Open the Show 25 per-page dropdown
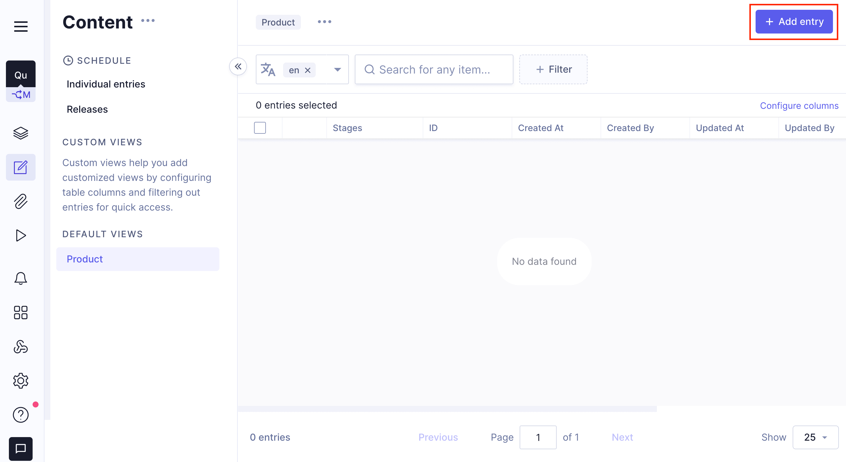 pos(815,437)
